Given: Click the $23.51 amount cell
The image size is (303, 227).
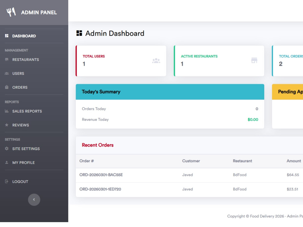Looking at the screenshot, I should pos(292,189).
